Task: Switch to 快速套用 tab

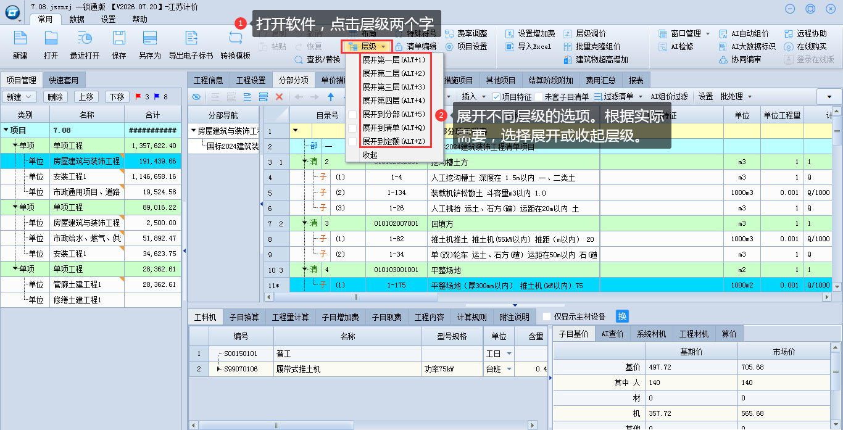Action: click(64, 80)
